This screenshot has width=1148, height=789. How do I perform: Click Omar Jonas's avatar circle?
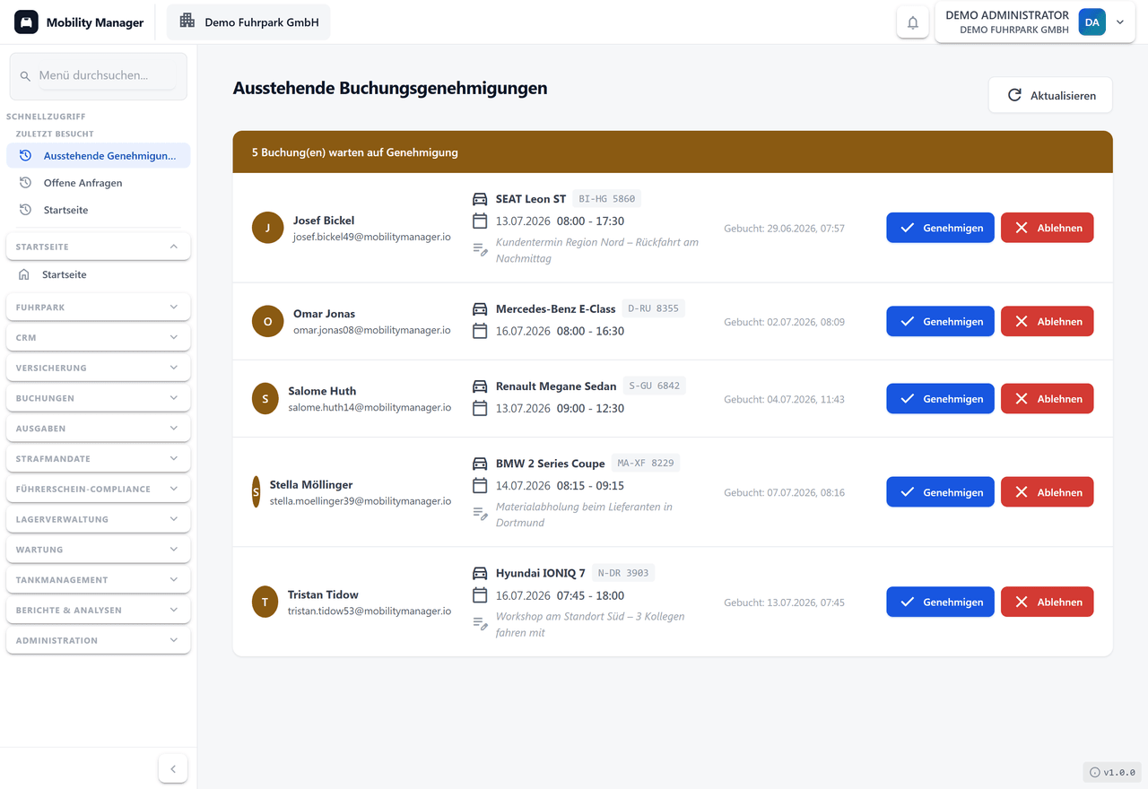point(268,321)
